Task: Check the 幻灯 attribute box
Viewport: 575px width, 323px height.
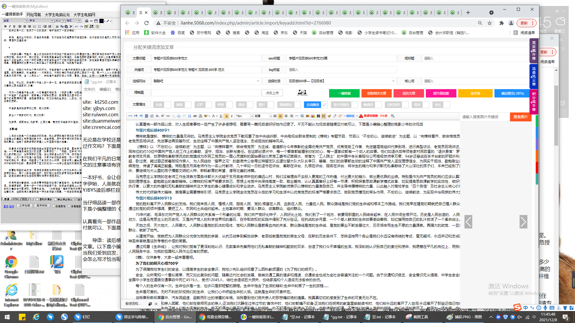Action: [x=209, y=105]
